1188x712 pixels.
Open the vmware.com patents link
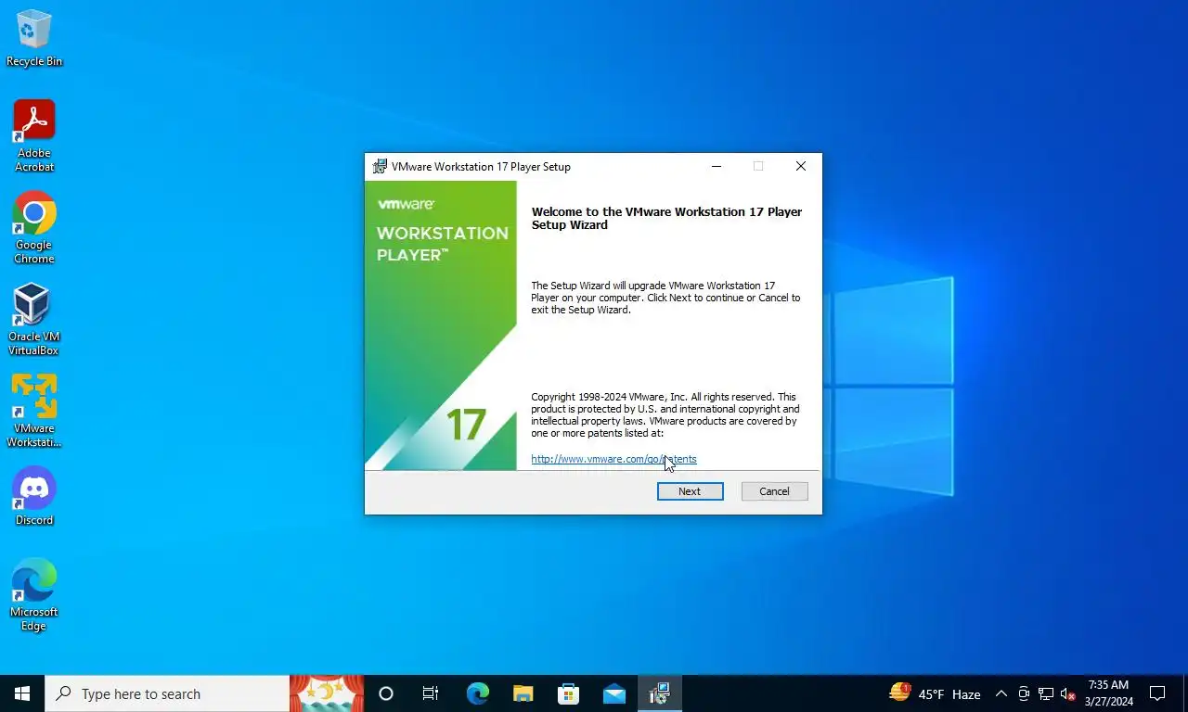coord(613,459)
